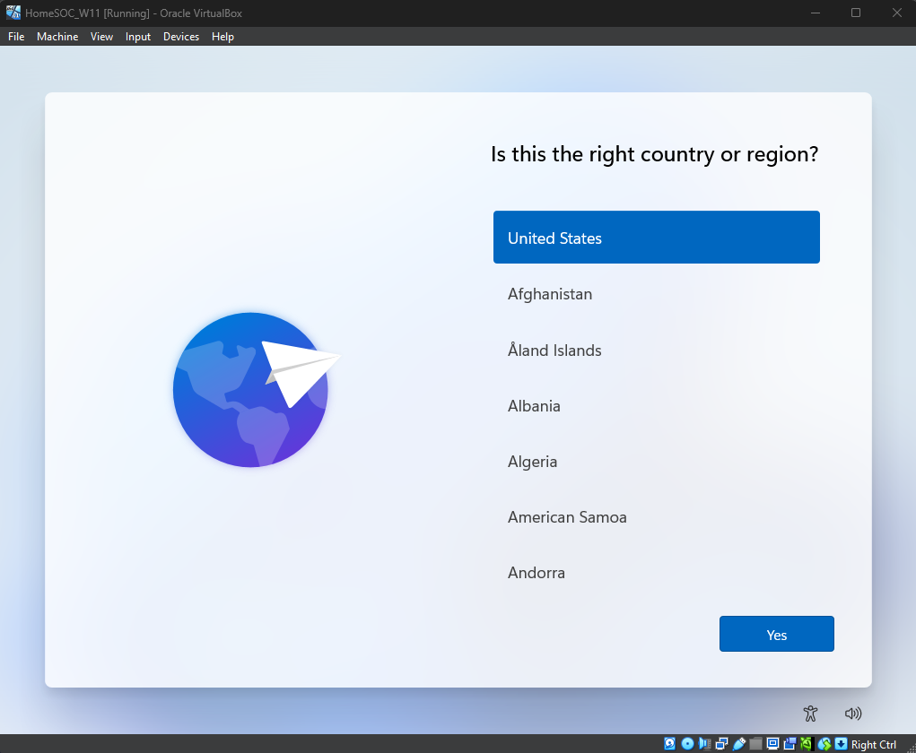Image resolution: width=916 pixels, height=753 pixels.
Task: Click the network adapter status icon
Action: tap(721, 744)
